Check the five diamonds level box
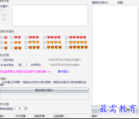Image resolution: width=139 pixels, height=119 pixels. pos(67,43)
